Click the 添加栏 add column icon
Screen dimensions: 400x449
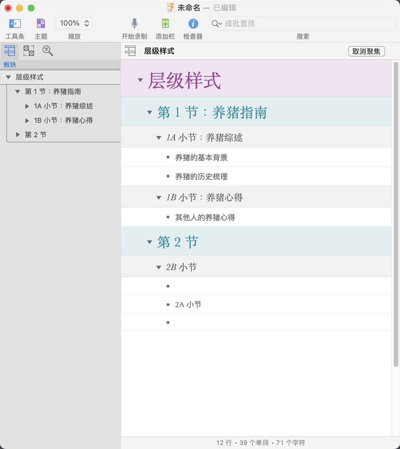click(x=165, y=24)
